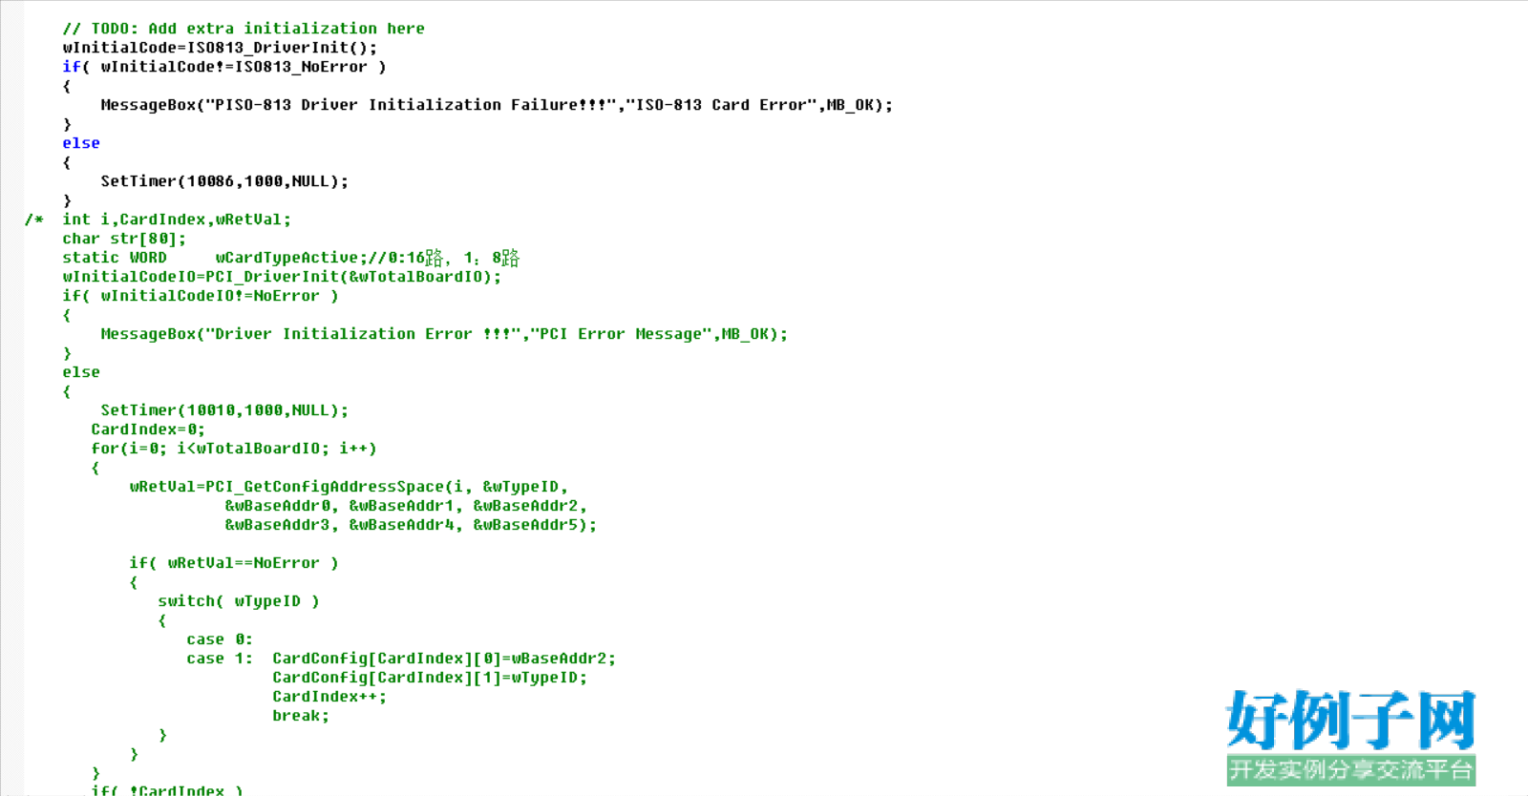1528x796 pixels.
Task: Click the first MessageBox PISO-813 line
Action: coord(497,105)
